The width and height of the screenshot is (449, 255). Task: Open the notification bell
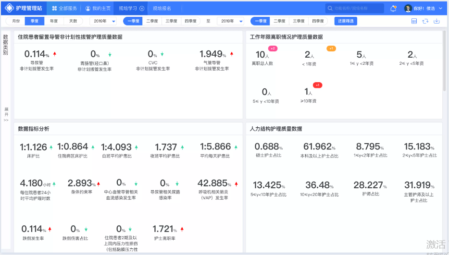pos(394,8)
